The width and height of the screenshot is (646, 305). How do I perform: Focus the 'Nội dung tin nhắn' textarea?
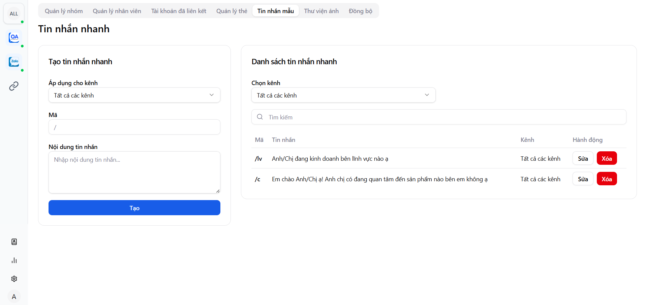(134, 172)
